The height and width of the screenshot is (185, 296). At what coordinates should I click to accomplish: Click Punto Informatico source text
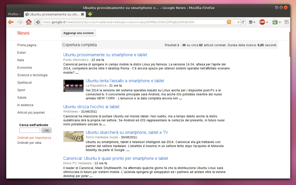76,60
